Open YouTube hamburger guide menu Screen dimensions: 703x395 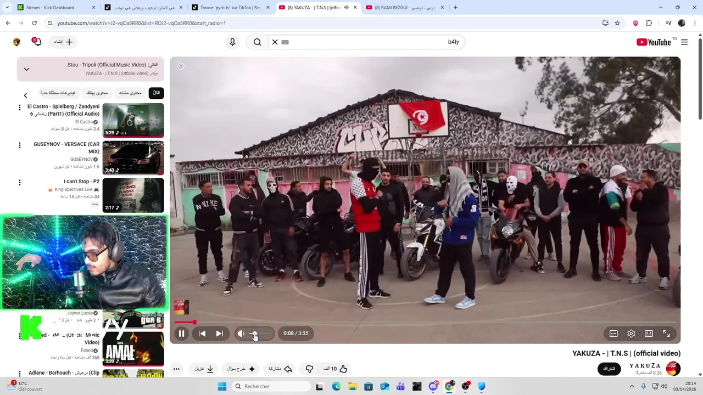click(684, 42)
